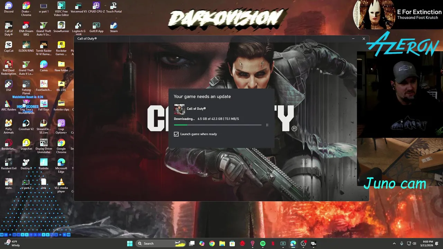Viewport: 443px width, 249px height.
Task: Open the StreamElements SE.Live shortcut
Action: pos(44,127)
